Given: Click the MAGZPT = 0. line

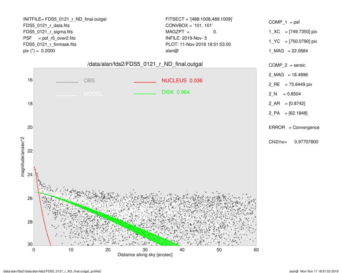Looking at the screenshot, I should 191,32.
